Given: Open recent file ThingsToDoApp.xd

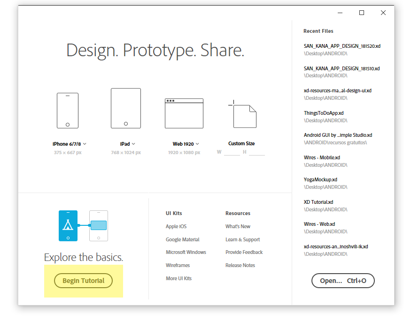Looking at the screenshot, I should pos(324,113).
